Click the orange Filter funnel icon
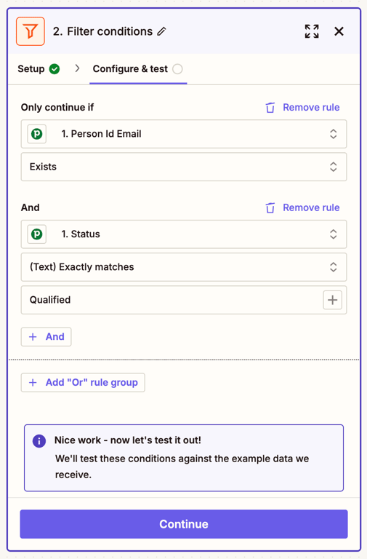 tap(31, 31)
